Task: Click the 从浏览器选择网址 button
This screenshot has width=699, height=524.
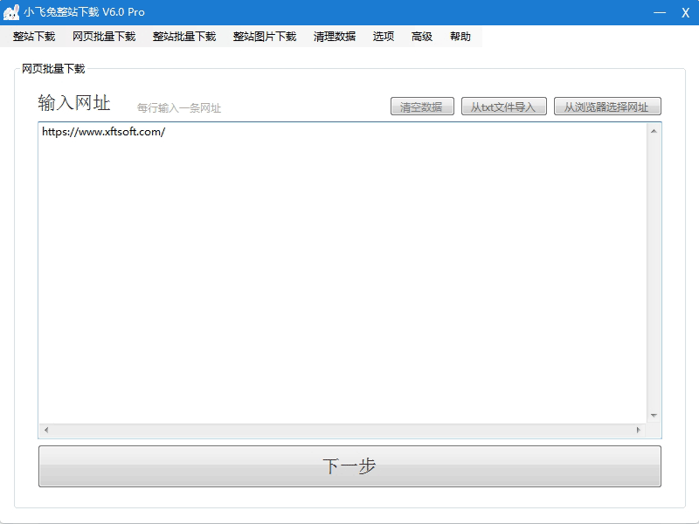Action: pyautogui.click(x=607, y=107)
